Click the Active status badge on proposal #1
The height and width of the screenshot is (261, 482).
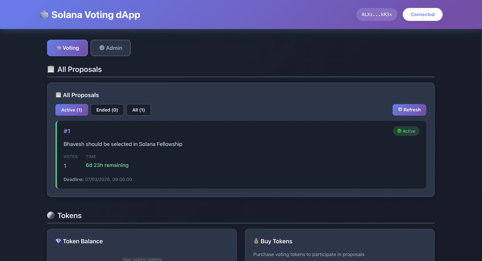point(406,131)
